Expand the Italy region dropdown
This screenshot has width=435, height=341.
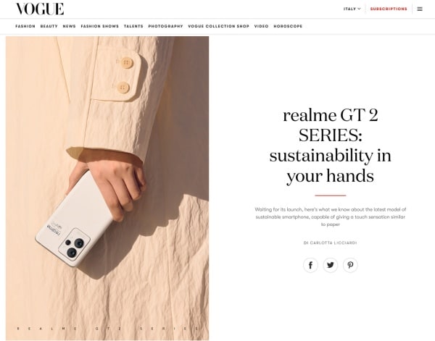click(352, 9)
